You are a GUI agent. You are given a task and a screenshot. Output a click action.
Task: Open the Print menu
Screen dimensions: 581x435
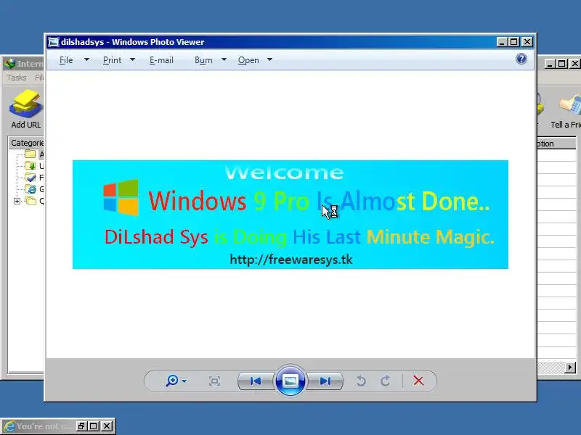coord(112,60)
